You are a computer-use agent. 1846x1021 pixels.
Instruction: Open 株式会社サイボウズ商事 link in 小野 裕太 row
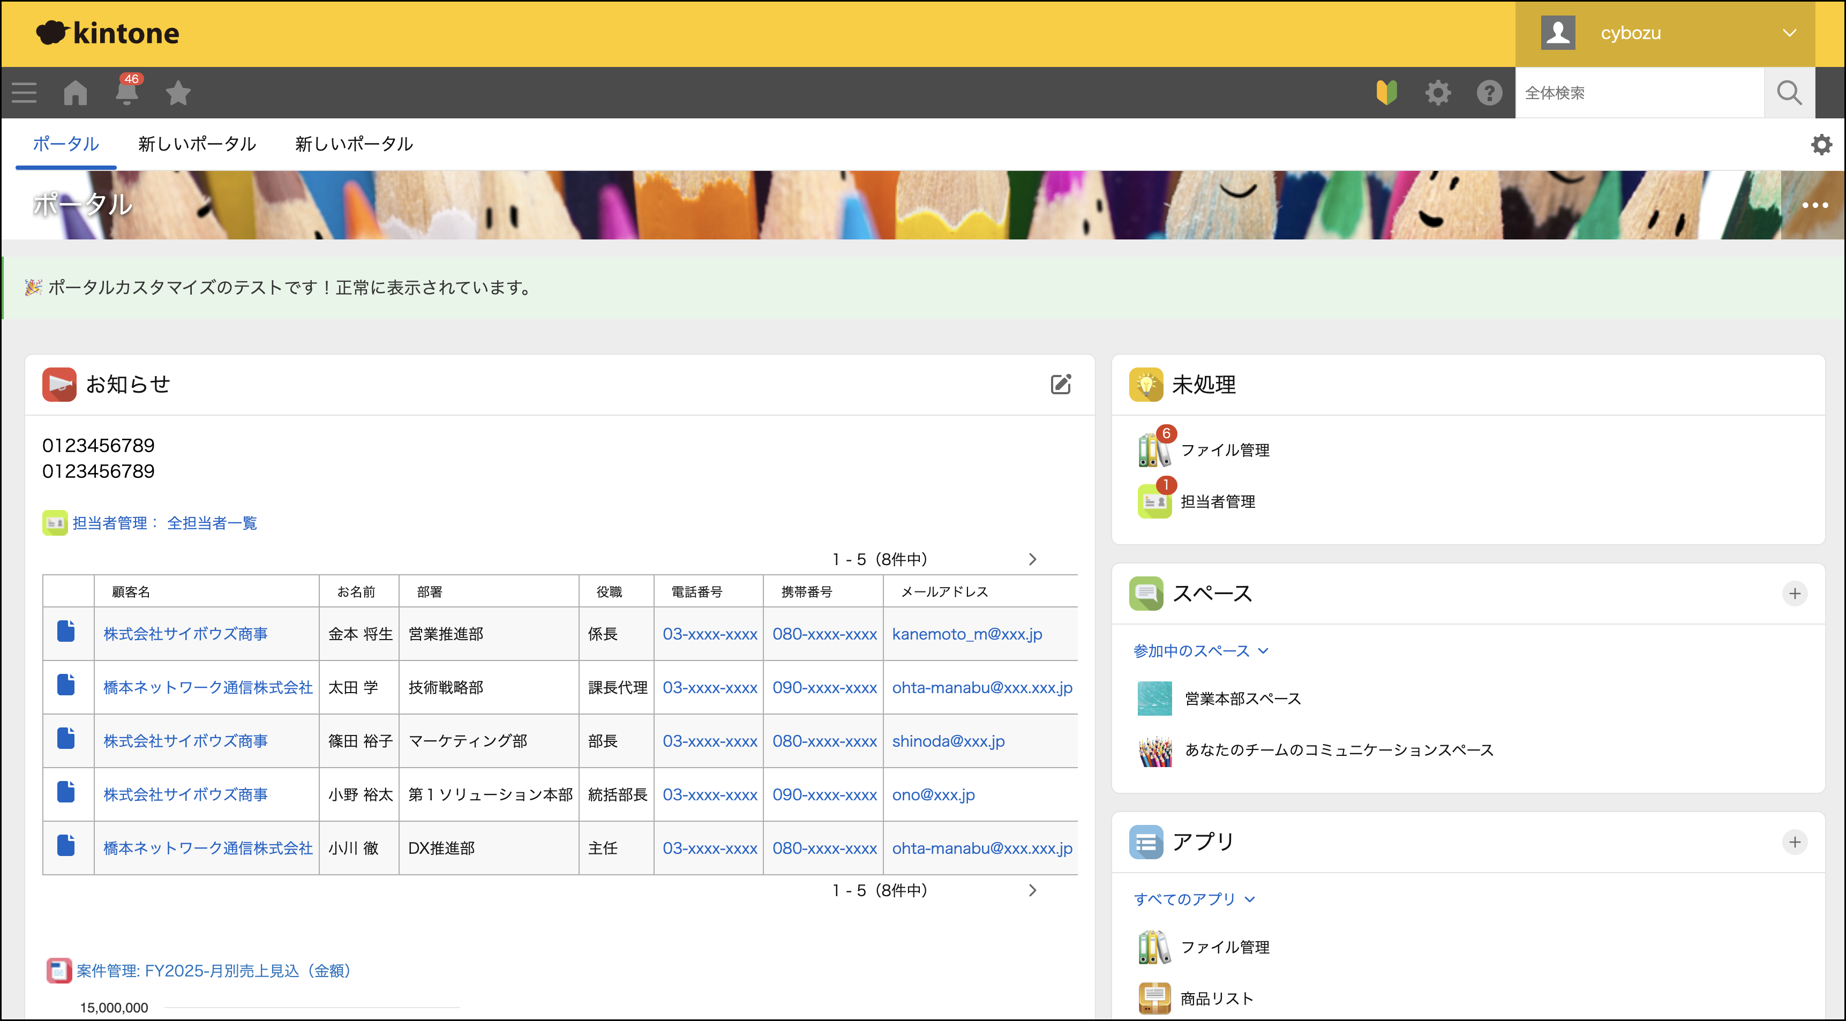tap(185, 795)
